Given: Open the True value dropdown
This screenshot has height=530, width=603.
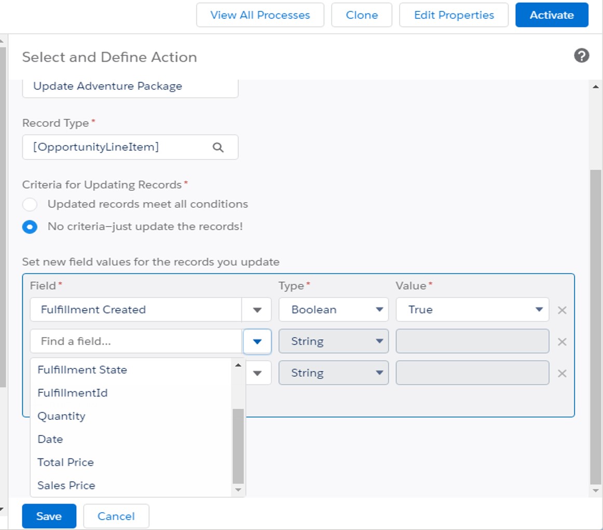Looking at the screenshot, I should [x=472, y=310].
